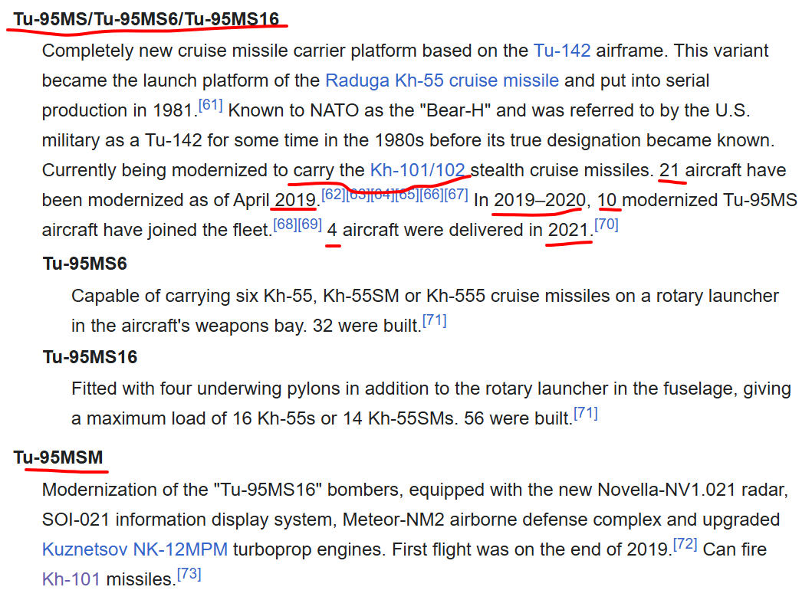Click the Tu-95MSM heading

[58, 457]
